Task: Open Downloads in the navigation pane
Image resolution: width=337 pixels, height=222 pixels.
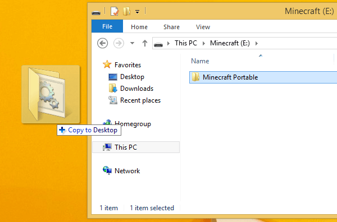Action: tap(136, 89)
